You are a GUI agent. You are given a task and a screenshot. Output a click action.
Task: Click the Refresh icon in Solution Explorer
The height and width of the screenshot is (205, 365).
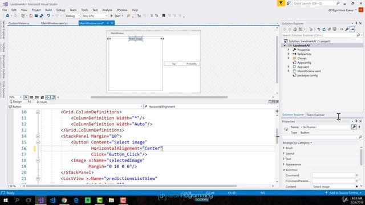click(324, 29)
